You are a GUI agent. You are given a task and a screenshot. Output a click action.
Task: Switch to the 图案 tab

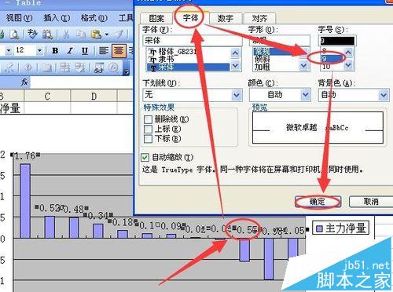point(156,18)
